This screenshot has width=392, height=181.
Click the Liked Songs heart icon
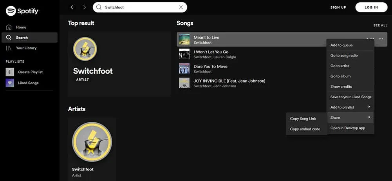click(10, 83)
